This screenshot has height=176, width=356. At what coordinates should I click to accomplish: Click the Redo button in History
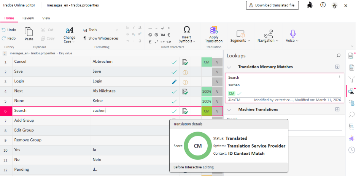pos(9,38)
